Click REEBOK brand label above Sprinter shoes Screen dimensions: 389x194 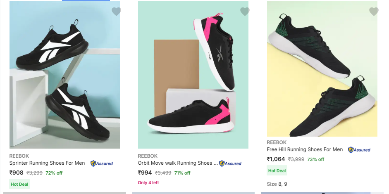click(19, 156)
